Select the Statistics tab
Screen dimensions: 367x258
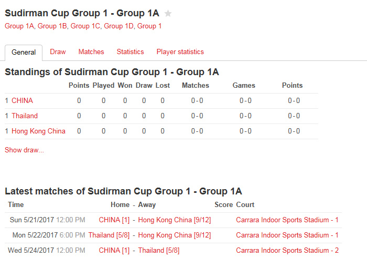(130, 52)
